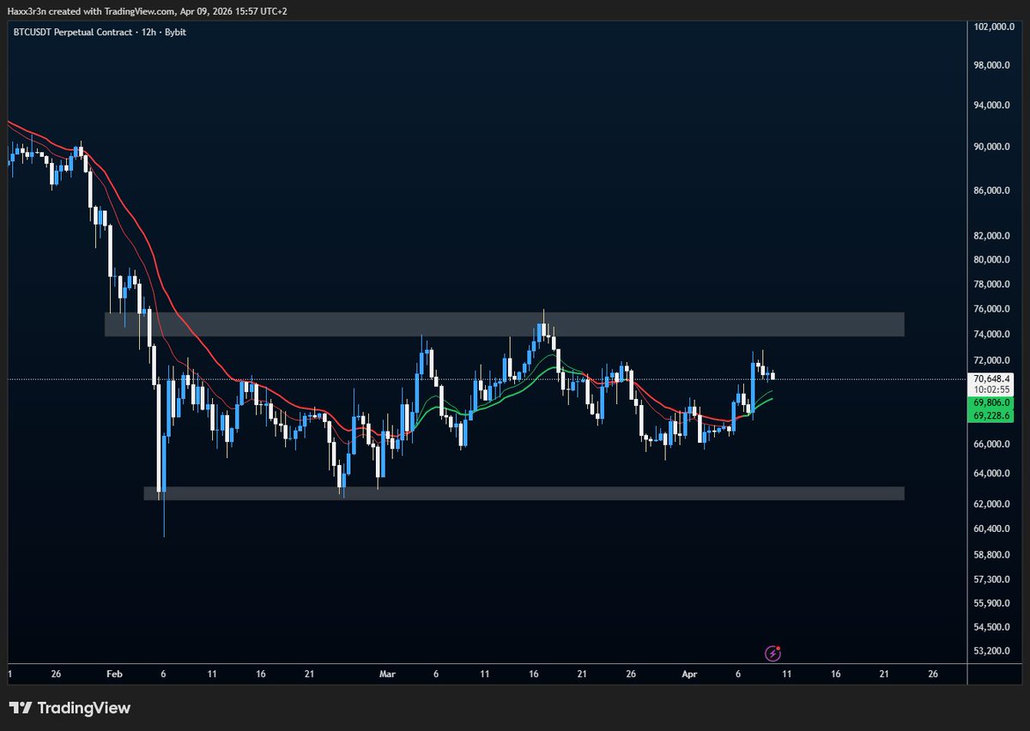Click the Mar label on time axis

point(385,674)
